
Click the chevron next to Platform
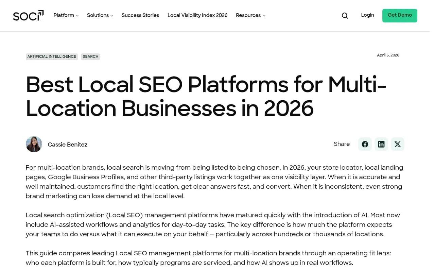coord(77,16)
